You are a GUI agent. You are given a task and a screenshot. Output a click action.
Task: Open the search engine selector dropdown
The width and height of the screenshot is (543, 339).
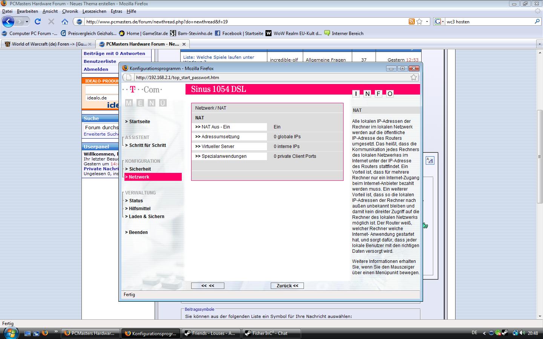click(439, 21)
